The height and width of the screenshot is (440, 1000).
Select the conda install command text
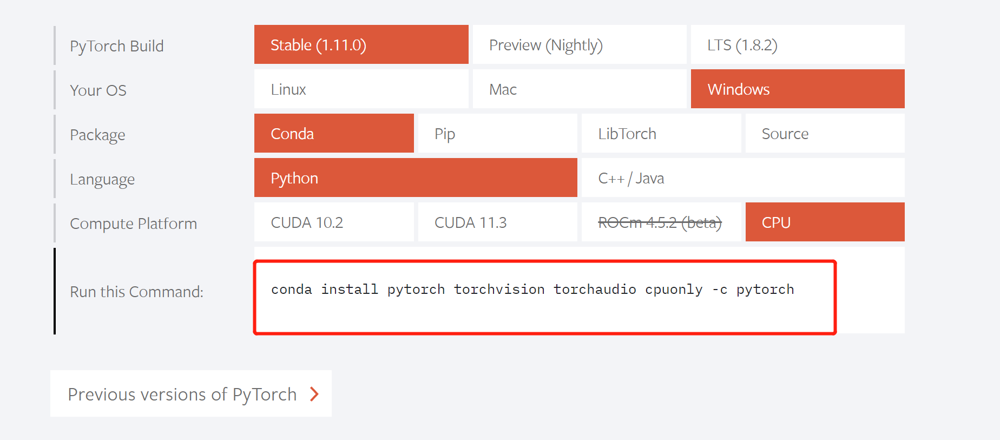coord(532,289)
